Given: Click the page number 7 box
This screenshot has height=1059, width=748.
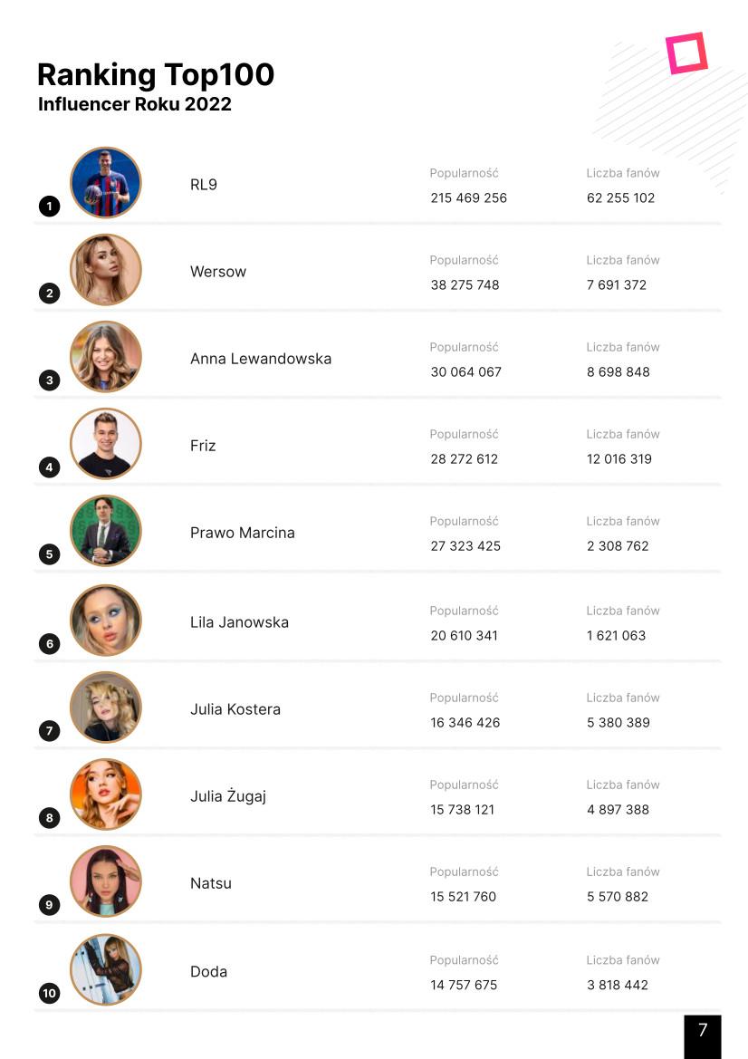Looking at the screenshot, I should pyautogui.click(x=703, y=1036).
